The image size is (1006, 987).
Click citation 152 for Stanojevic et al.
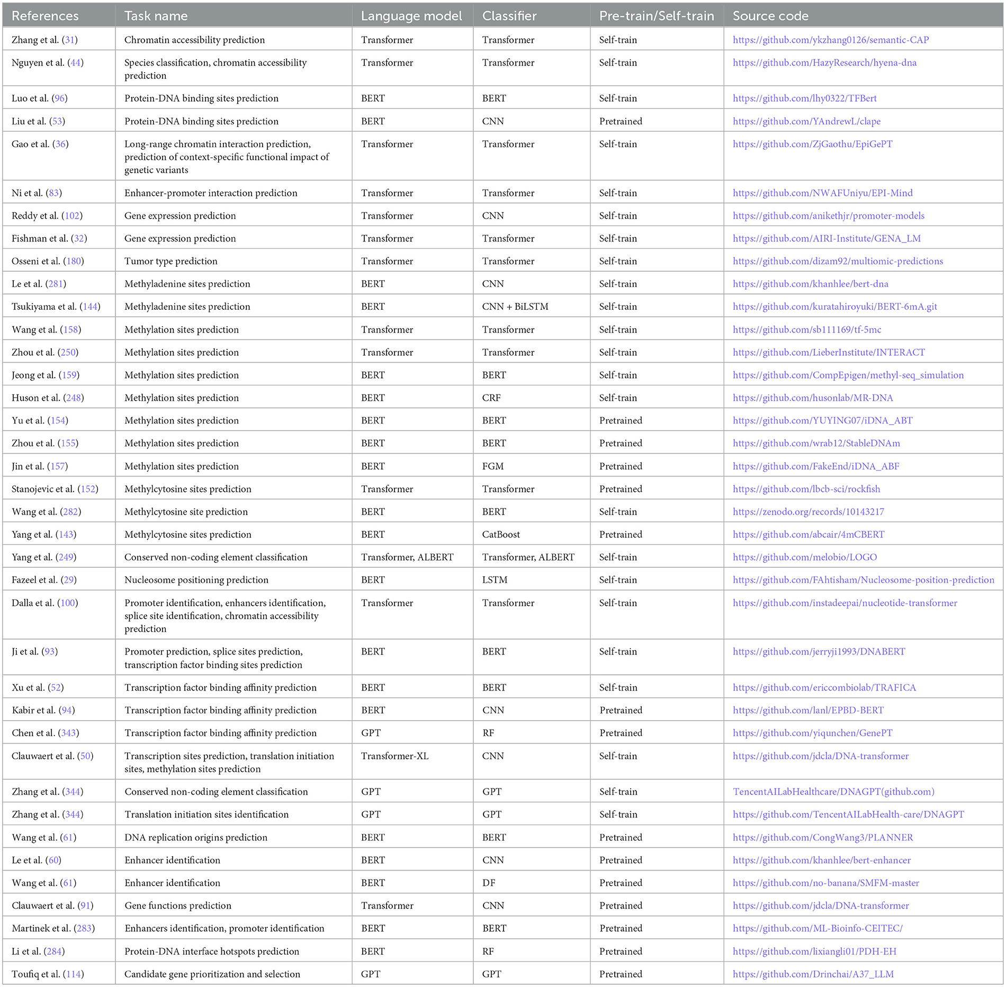point(88,489)
